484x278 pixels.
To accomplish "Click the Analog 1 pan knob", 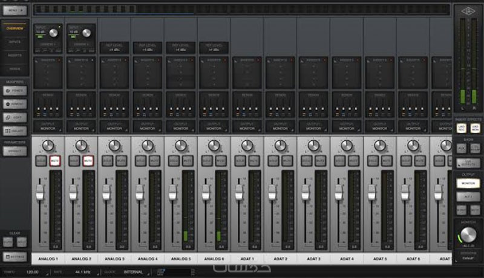I will (x=48, y=146).
